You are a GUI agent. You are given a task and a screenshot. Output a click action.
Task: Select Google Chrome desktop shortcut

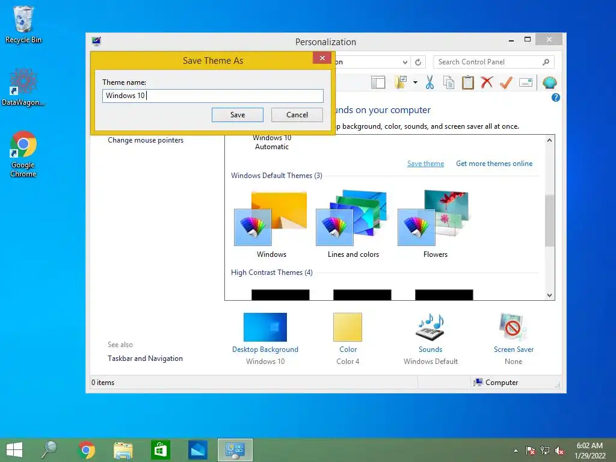pos(23,154)
